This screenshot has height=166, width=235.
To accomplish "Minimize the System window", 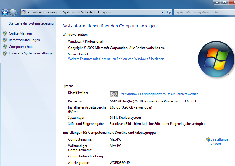I will click(x=217, y=2).
